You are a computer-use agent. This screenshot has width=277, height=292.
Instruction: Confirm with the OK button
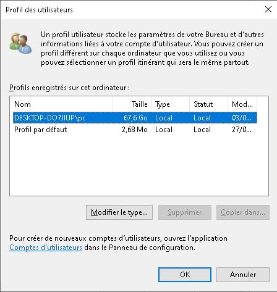[185, 275]
